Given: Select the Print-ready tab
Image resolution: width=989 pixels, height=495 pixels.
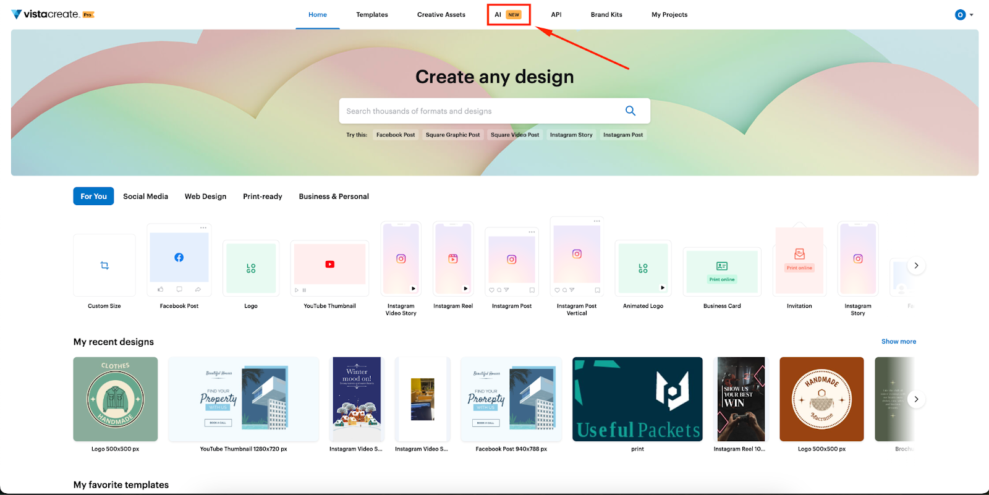Looking at the screenshot, I should 262,197.
